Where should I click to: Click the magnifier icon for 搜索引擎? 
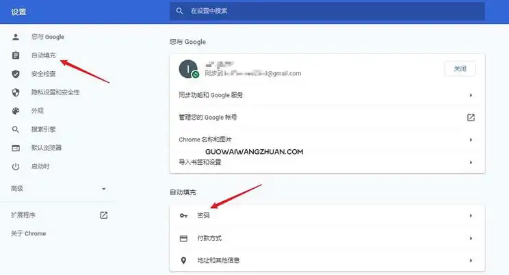[16, 129]
